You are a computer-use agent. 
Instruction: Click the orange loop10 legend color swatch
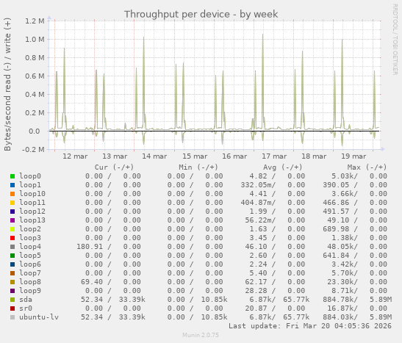point(12,194)
